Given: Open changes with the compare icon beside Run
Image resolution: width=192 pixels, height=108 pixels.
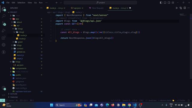Looking at the screenshot, I should (x=181, y=8).
